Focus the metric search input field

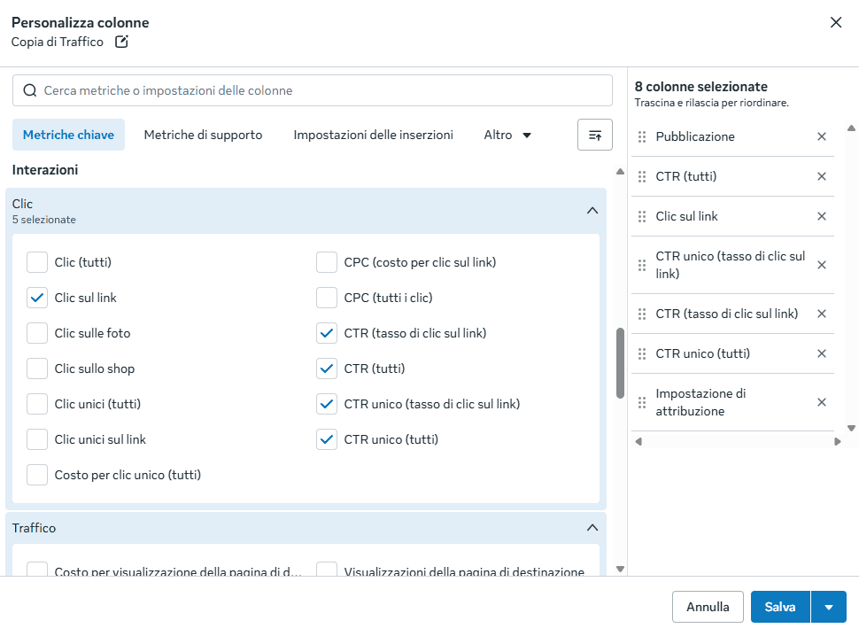coord(313,90)
